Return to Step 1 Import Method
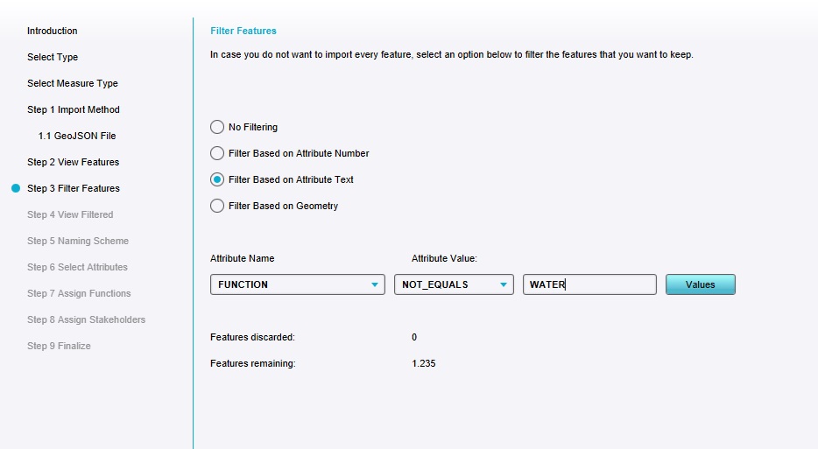818x449 pixels. (x=73, y=109)
